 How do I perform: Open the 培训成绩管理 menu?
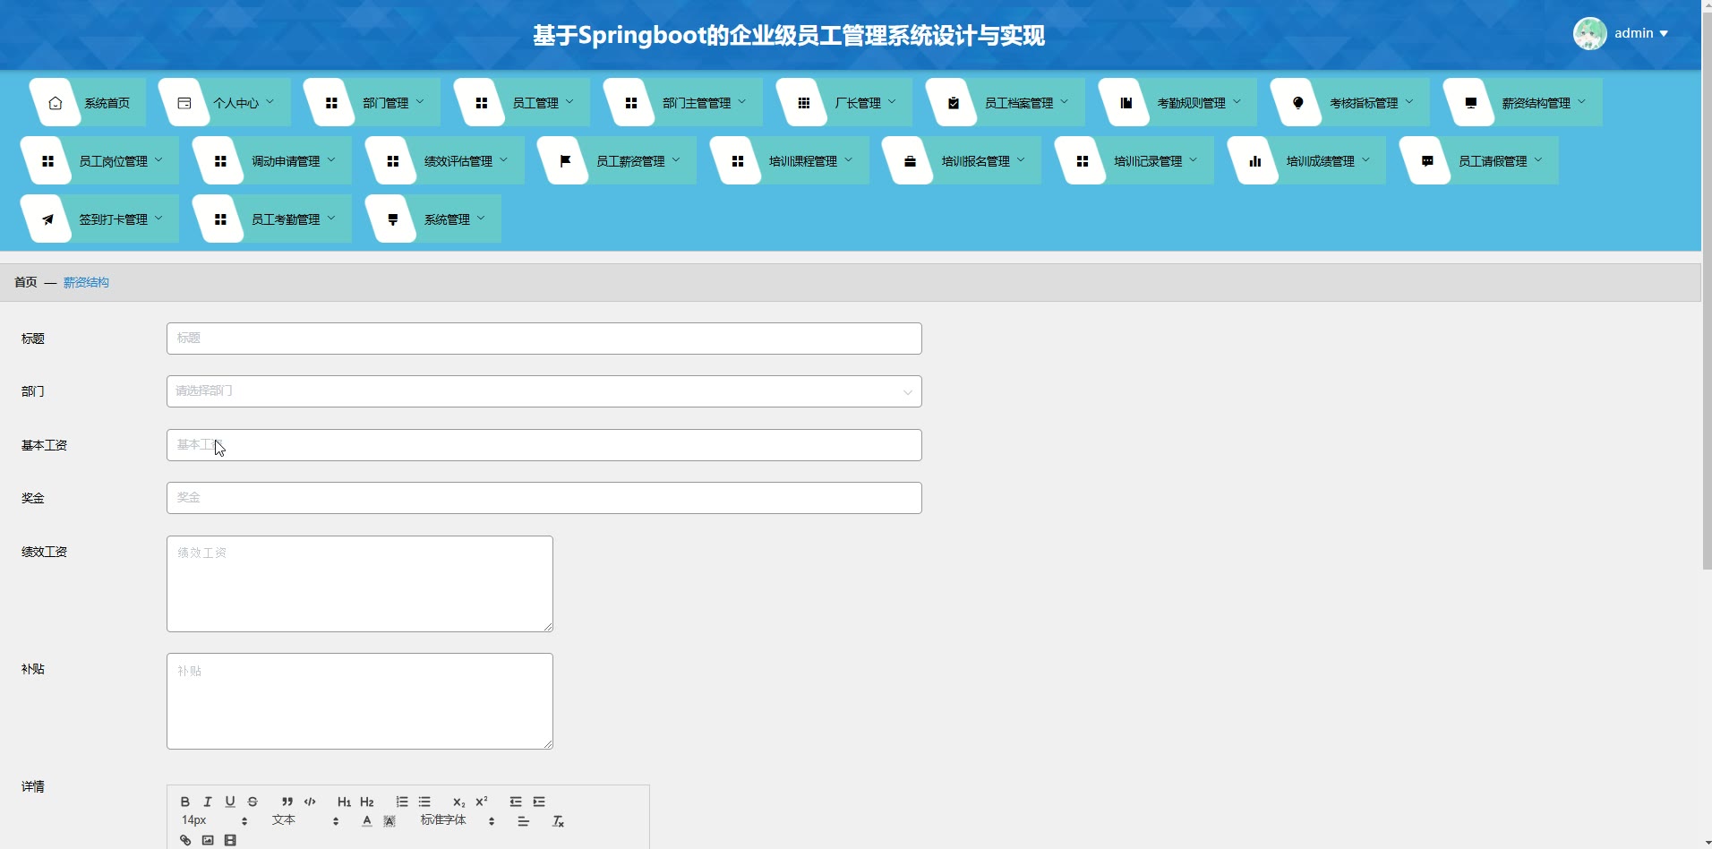click(1306, 161)
